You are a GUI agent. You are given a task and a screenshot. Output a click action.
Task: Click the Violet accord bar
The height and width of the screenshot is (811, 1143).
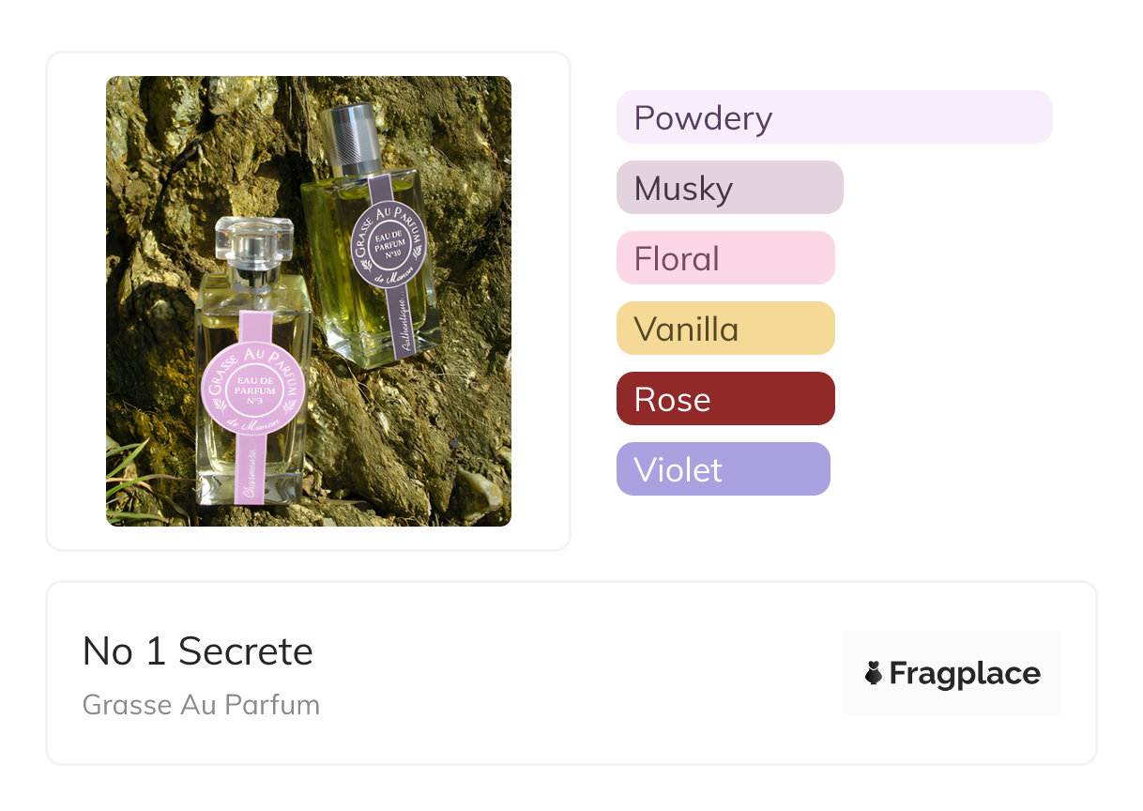pos(723,469)
